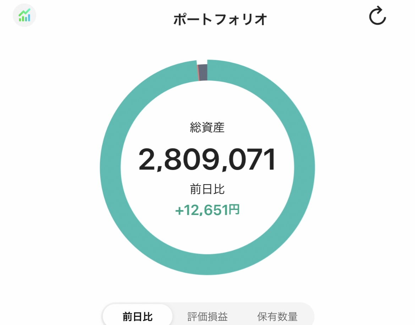This screenshot has height=325, width=415.
Task: Reload data using the top-right reload icon
Action: point(377,16)
